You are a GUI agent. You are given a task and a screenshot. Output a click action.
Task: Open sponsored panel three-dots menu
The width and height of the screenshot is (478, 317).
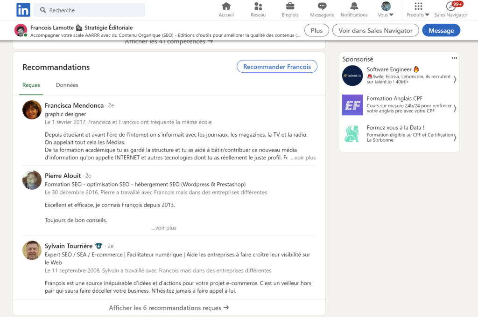coord(454,58)
